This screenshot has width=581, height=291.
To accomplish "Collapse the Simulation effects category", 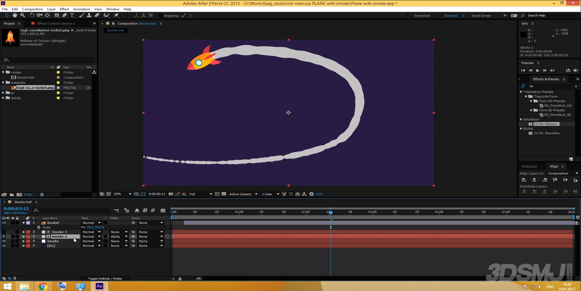I will coord(521,120).
